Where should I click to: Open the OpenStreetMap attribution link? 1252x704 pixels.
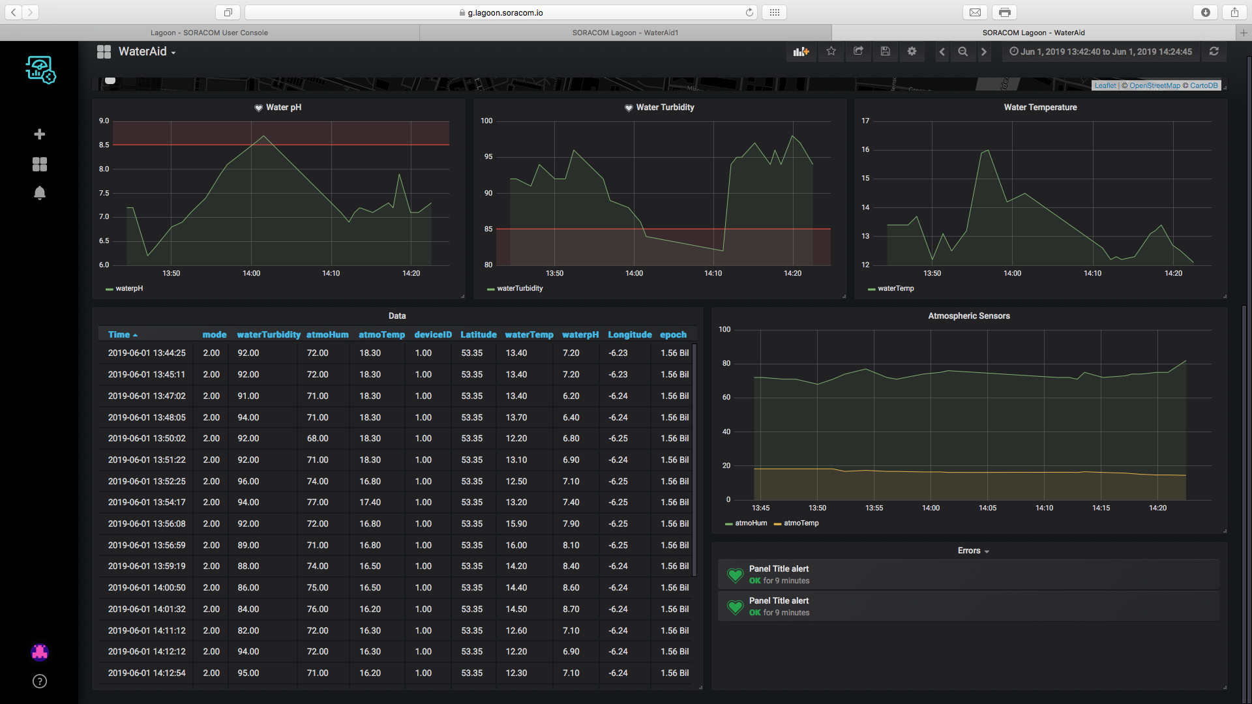[x=1154, y=85]
